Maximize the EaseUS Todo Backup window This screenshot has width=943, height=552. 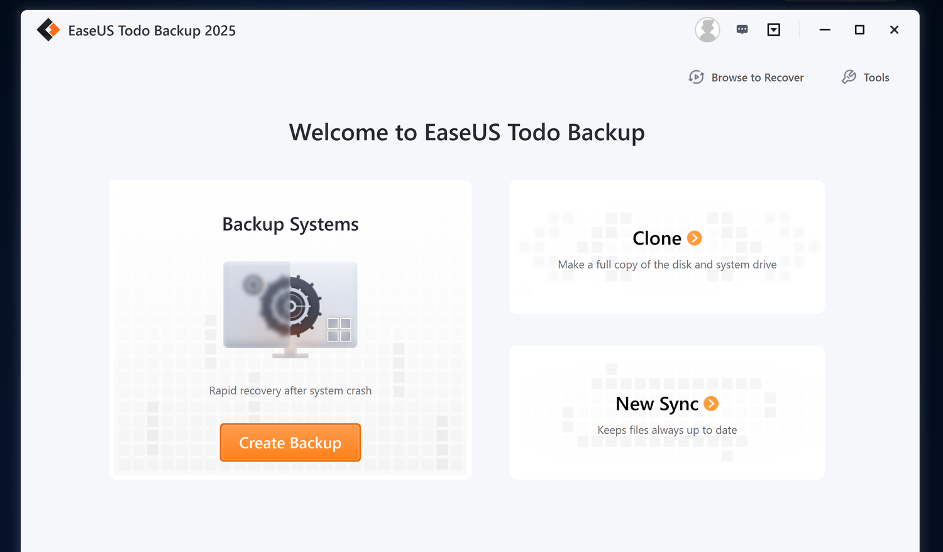tap(859, 30)
